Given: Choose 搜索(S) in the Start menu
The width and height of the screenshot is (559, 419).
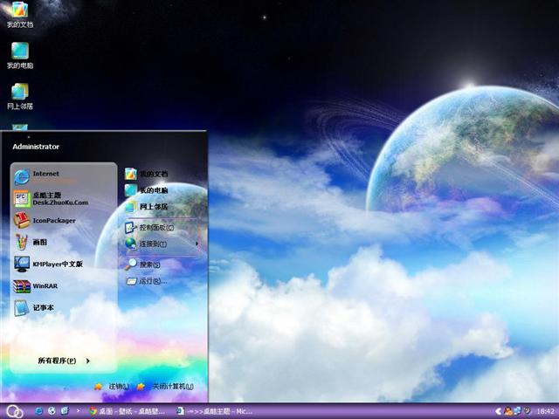Looking at the screenshot, I should 144,264.
